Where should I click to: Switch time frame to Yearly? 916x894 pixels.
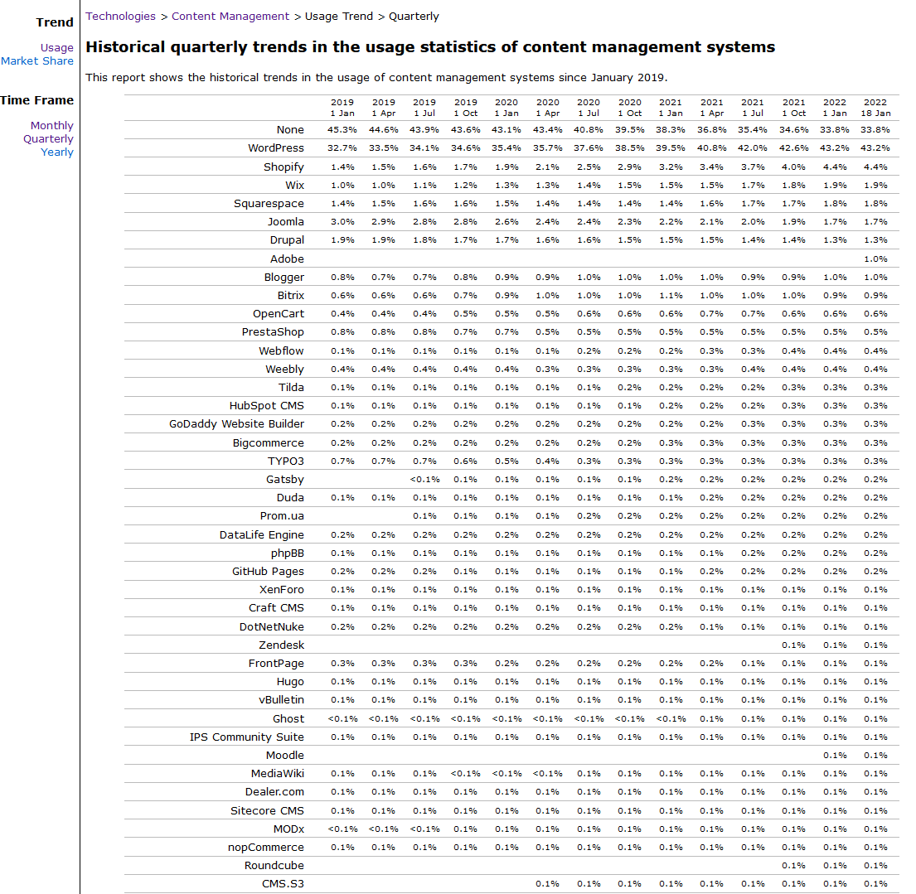[x=56, y=152]
